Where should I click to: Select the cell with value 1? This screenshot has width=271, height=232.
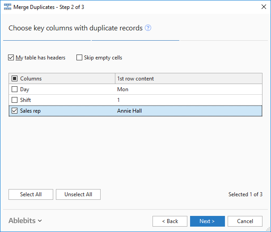tap(119, 100)
